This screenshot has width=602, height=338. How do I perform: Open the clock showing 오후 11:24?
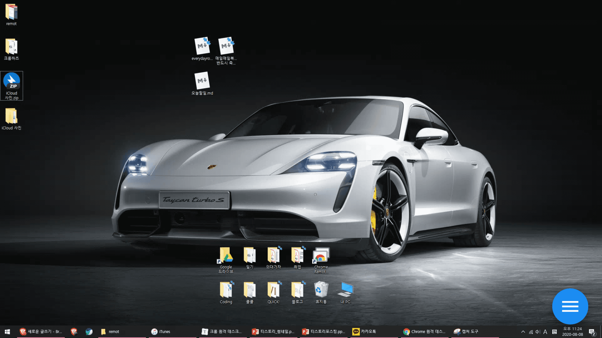pyautogui.click(x=573, y=332)
